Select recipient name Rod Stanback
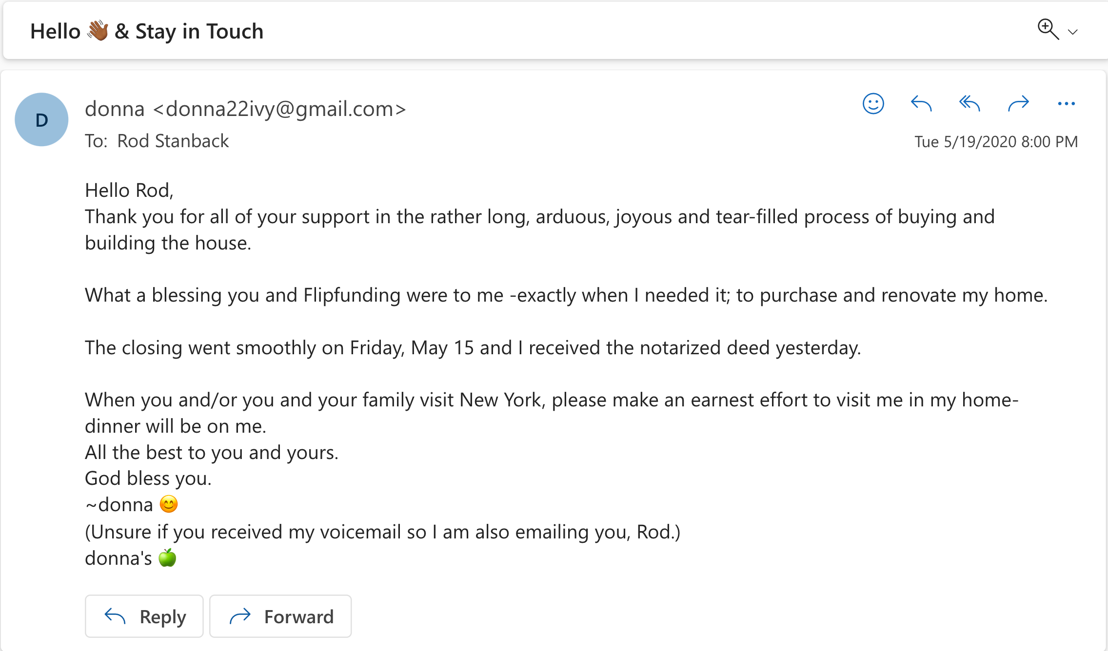1108x651 pixels. [173, 141]
